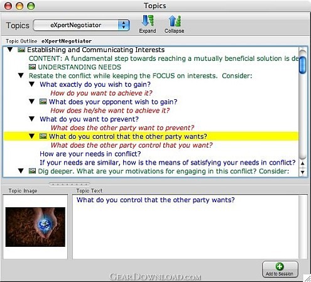The height and width of the screenshot is (282, 311).
Task: Select Dig deeper motivations row text
Action: tap(163, 171)
